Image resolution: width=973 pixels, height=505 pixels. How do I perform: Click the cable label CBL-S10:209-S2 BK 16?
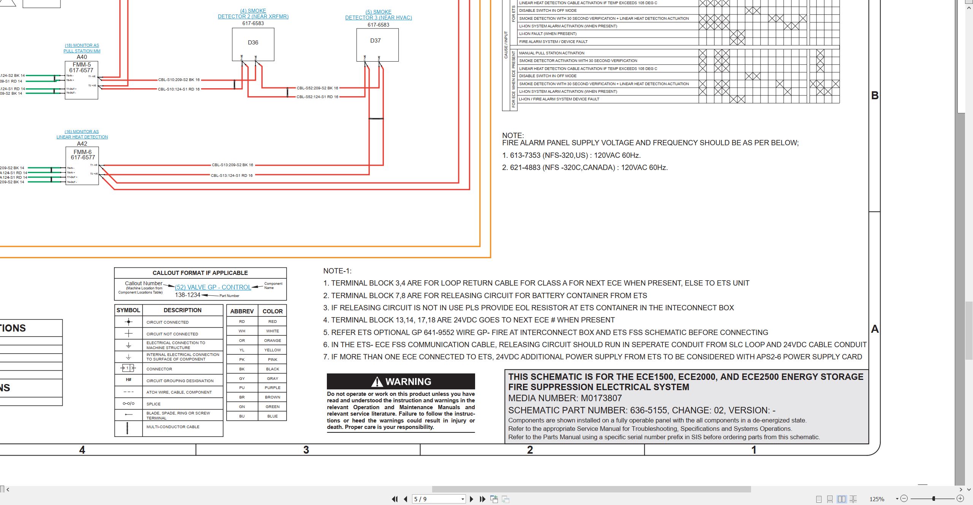coord(179,80)
